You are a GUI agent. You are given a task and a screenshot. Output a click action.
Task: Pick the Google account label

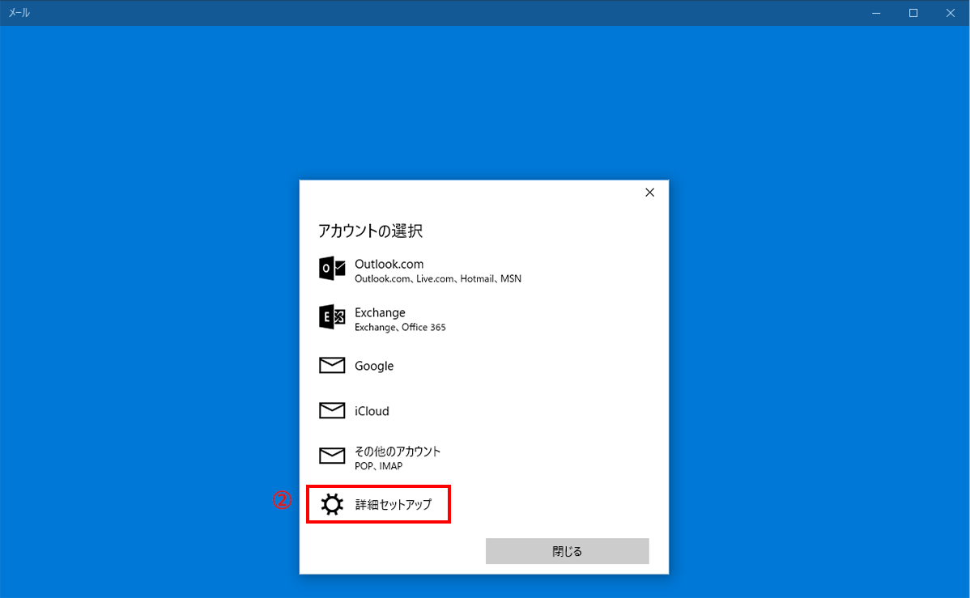[x=373, y=366]
